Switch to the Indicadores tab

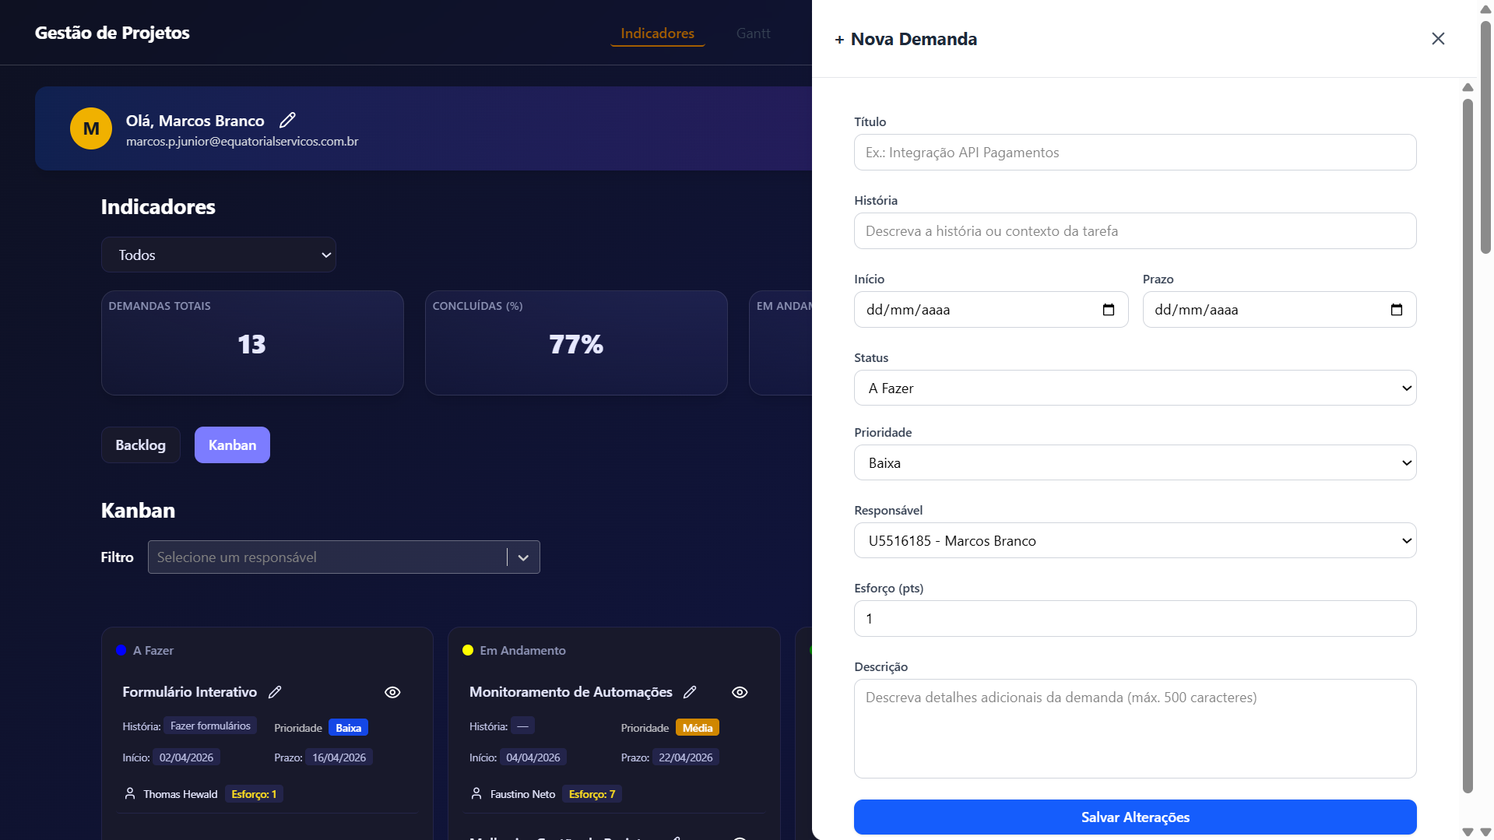(657, 33)
